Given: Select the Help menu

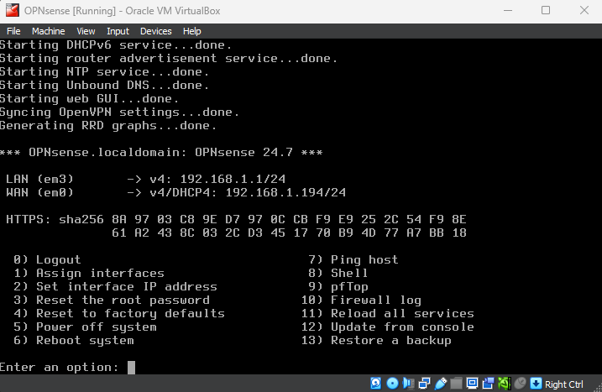Looking at the screenshot, I should coord(192,31).
